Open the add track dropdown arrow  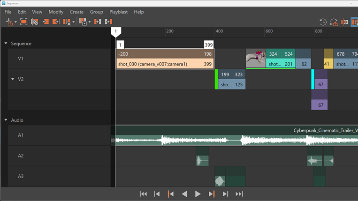pyautogui.click(x=15, y=22)
